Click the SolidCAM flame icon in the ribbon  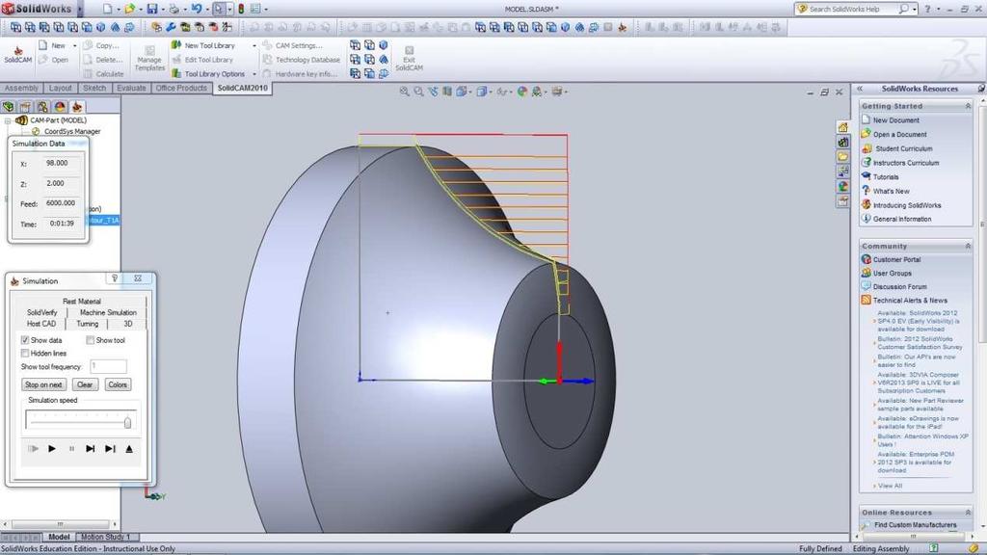17,50
